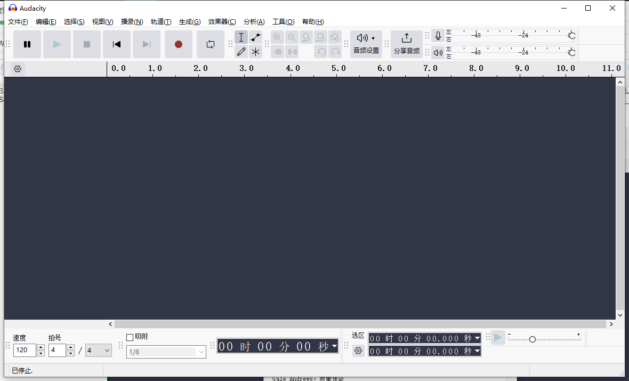The image size is (629, 381).
Task: Toggle the Loop playback button
Action: pyautogui.click(x=211, y=44)
